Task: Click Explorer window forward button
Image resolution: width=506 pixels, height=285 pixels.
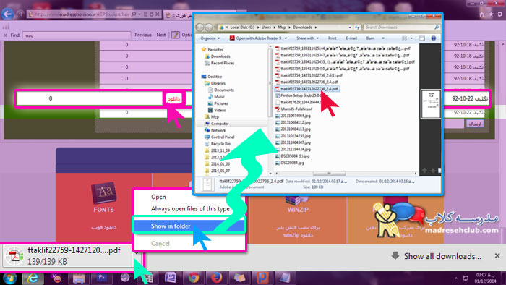Action: pyautogui.click(x=208, y=27)
